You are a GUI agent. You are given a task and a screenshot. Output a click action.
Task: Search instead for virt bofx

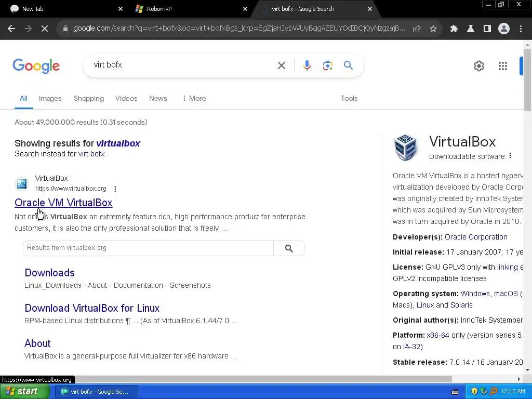91,154
